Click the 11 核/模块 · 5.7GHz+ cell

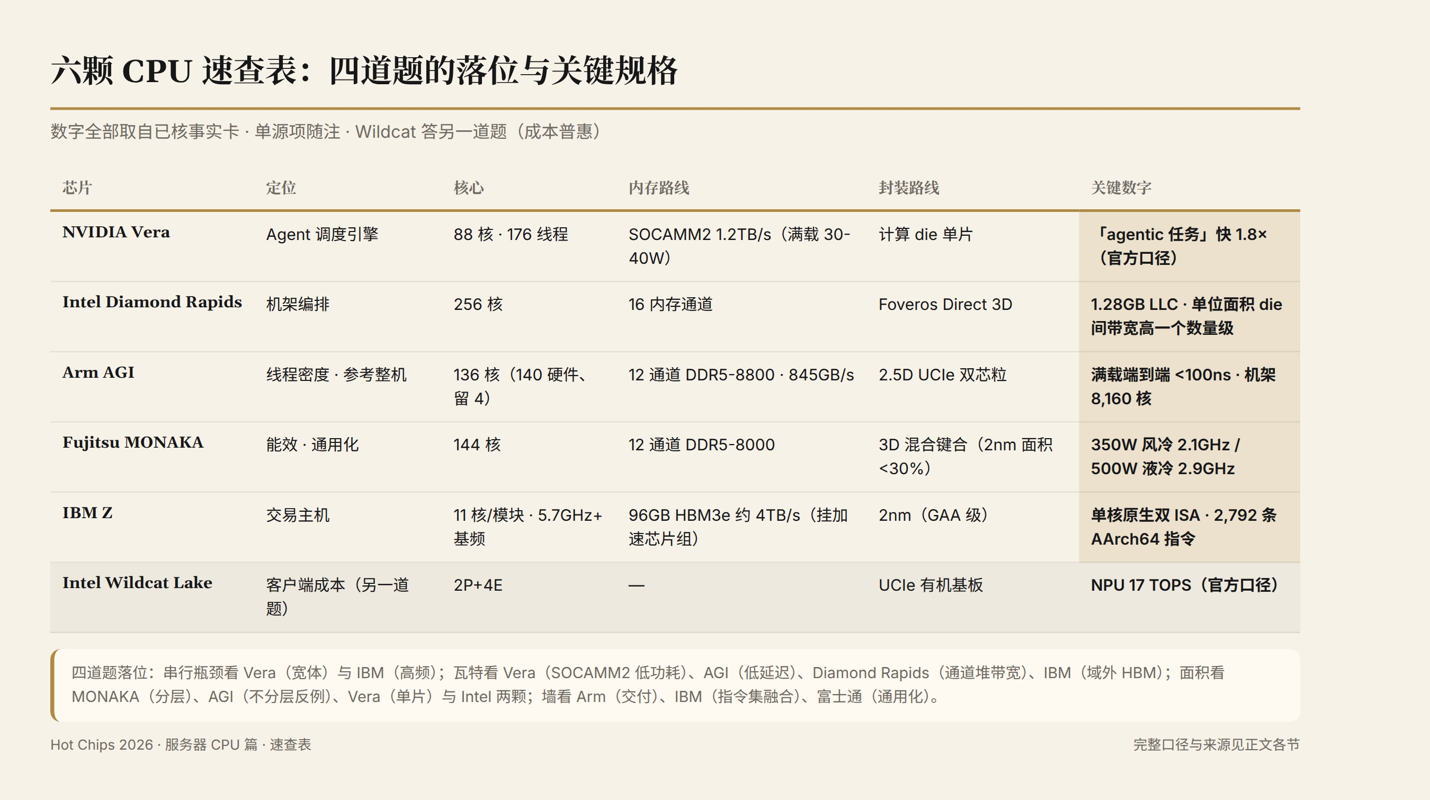pos(528,527)
